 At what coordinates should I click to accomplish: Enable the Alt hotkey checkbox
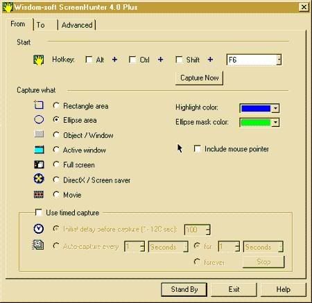[89, 60]
